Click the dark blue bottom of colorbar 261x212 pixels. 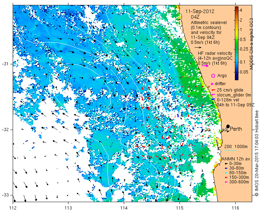237,78
